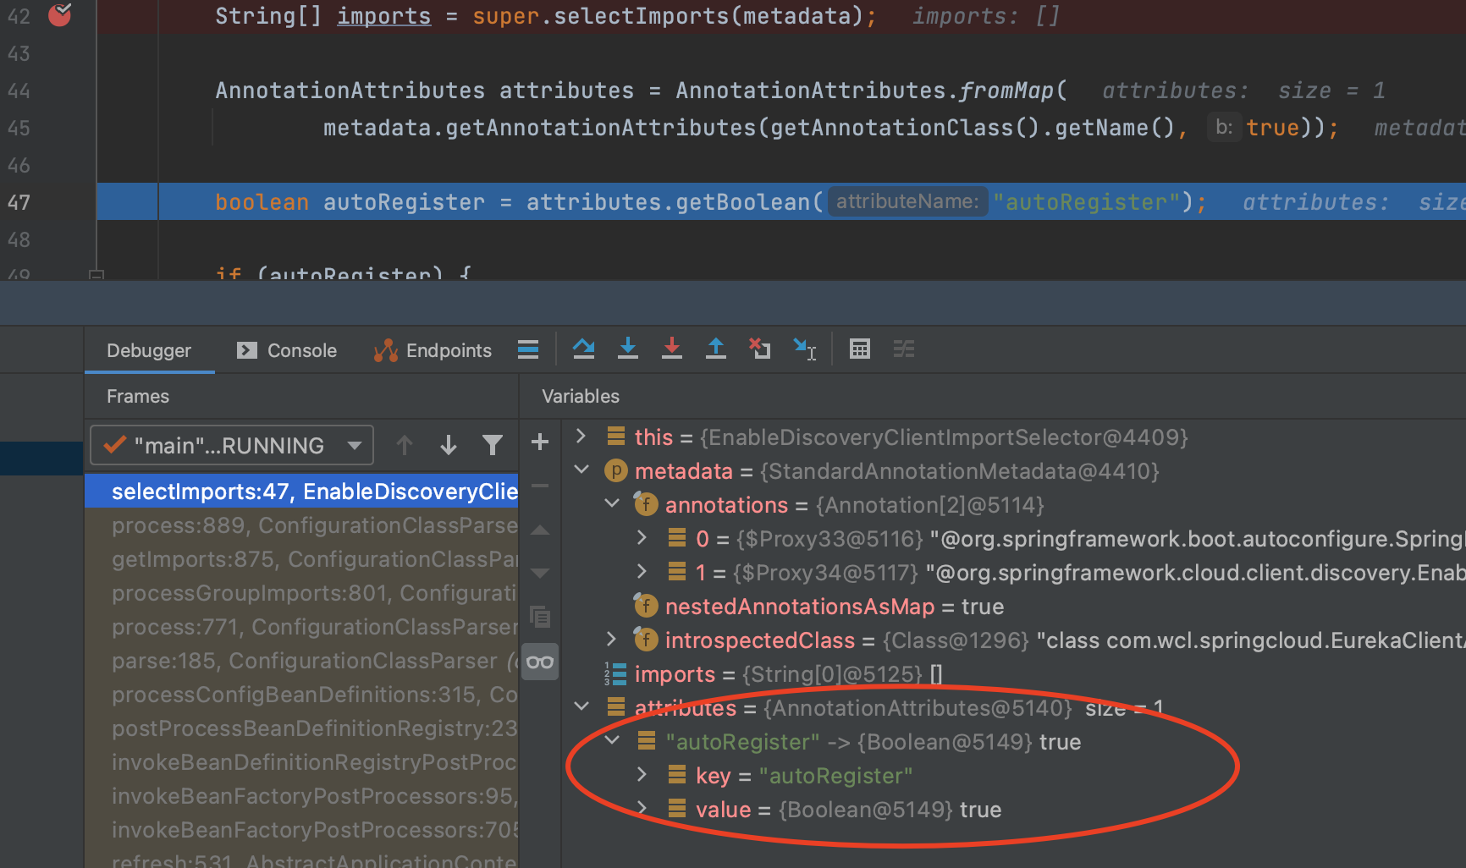Click the Step Into arrow icon
The width and height of the screenshot is (1466, 868).
(x=628, y=349)
